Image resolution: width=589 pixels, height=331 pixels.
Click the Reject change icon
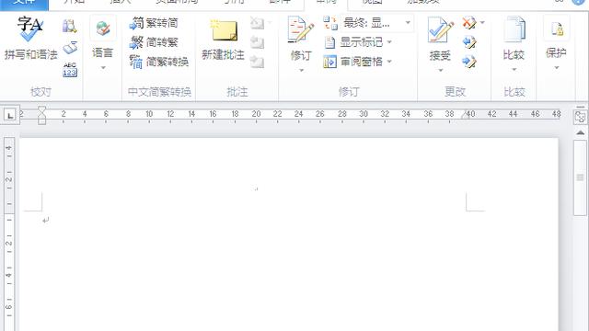469,23
